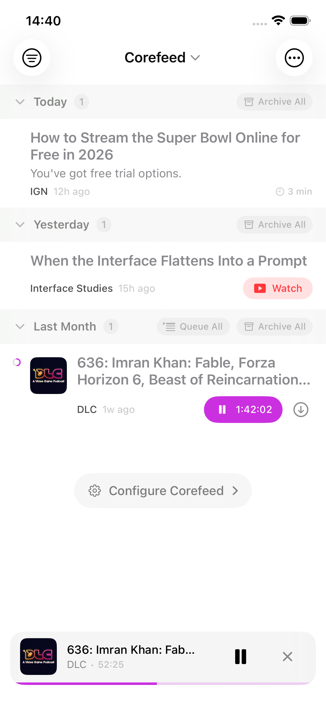
Task: Open the feed filter options
Action: (x=32, y=58)
